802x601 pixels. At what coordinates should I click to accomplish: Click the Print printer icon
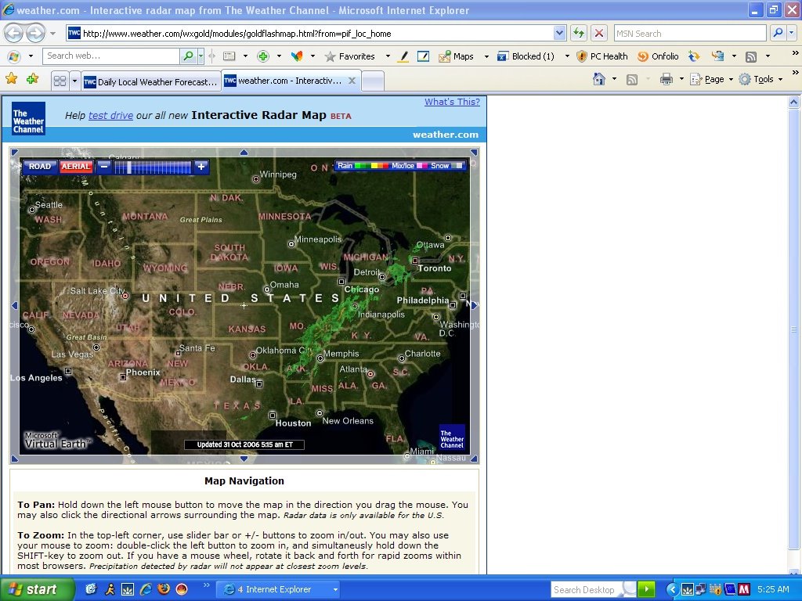point(666,79)
